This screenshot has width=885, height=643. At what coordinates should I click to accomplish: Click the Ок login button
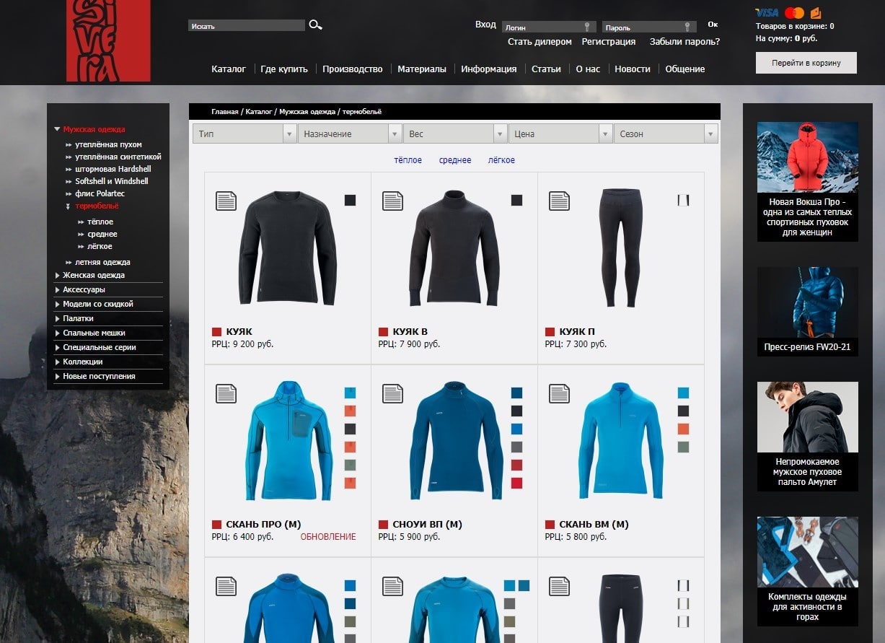[713, 25]
